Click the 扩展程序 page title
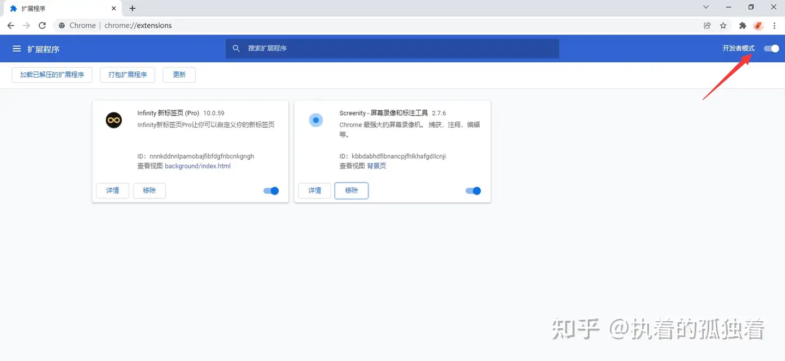Viewport: 785px width, 361px height. pos(44,49)
